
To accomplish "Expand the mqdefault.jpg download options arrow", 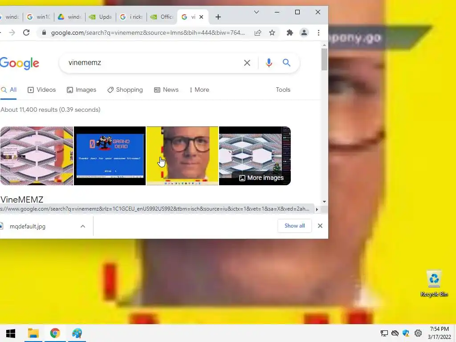I will 83,226.
